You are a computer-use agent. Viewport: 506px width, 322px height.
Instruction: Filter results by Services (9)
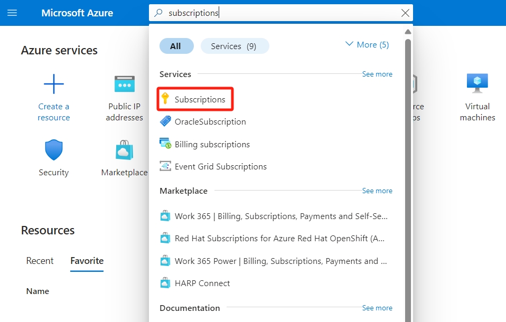coord(234,46)
